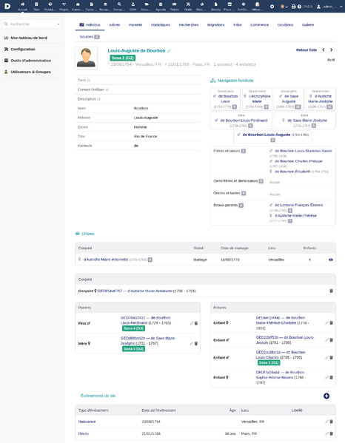Expand the sidebar search dropdown arrow
Image resolution: width=345 pixels, height=443 pixels.
point(58,24)
